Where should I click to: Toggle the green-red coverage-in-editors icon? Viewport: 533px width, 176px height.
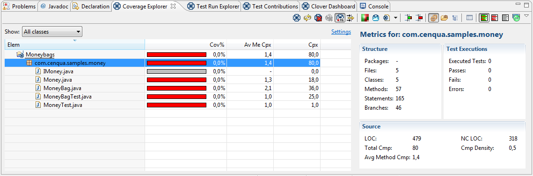pyautogui.click(x=484, y=18)
